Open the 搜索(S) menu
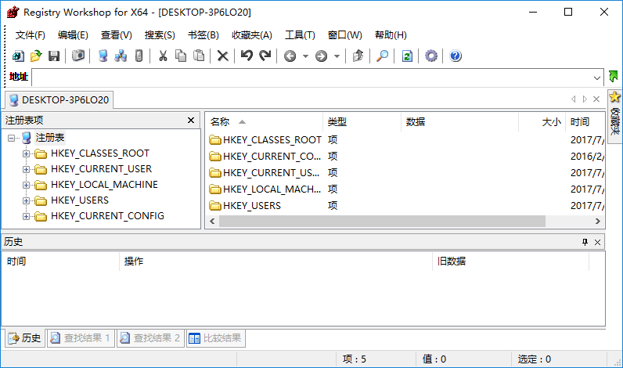 (160, 35)
